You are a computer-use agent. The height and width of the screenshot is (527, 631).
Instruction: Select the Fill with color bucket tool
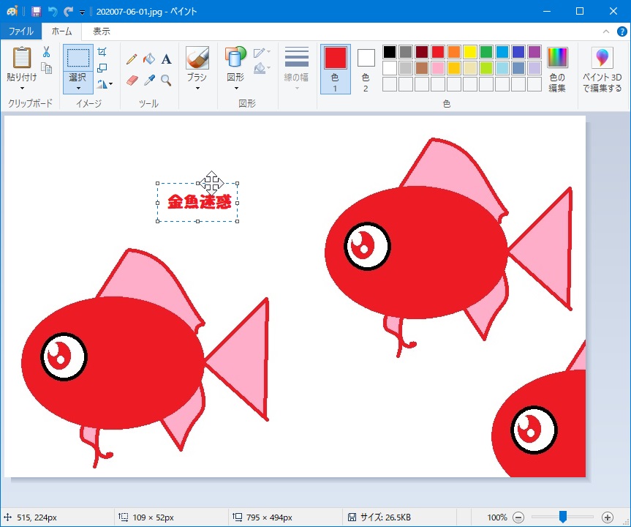tap(149, 59)
